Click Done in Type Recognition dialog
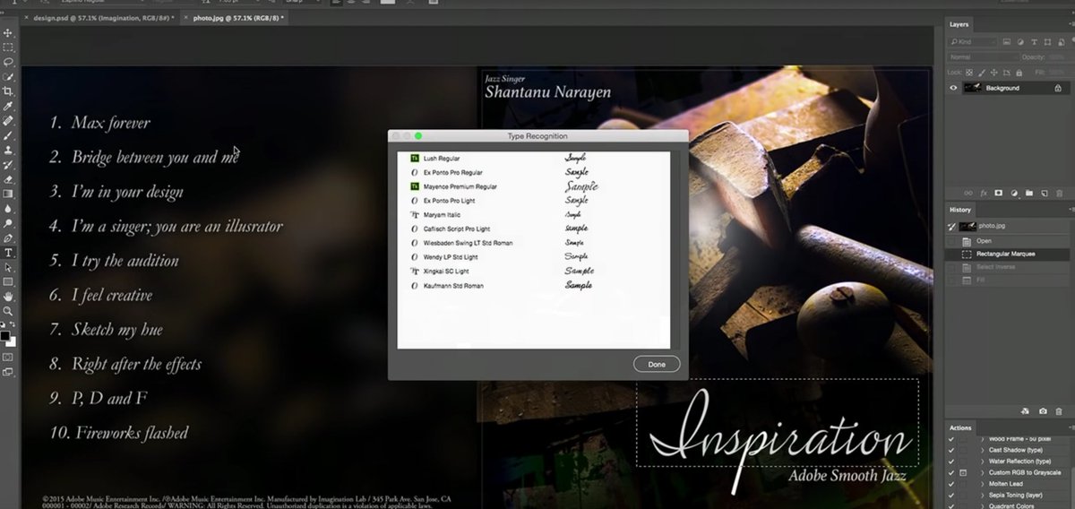Viewport: 1075px width, 509px height. tap(657, 364)
